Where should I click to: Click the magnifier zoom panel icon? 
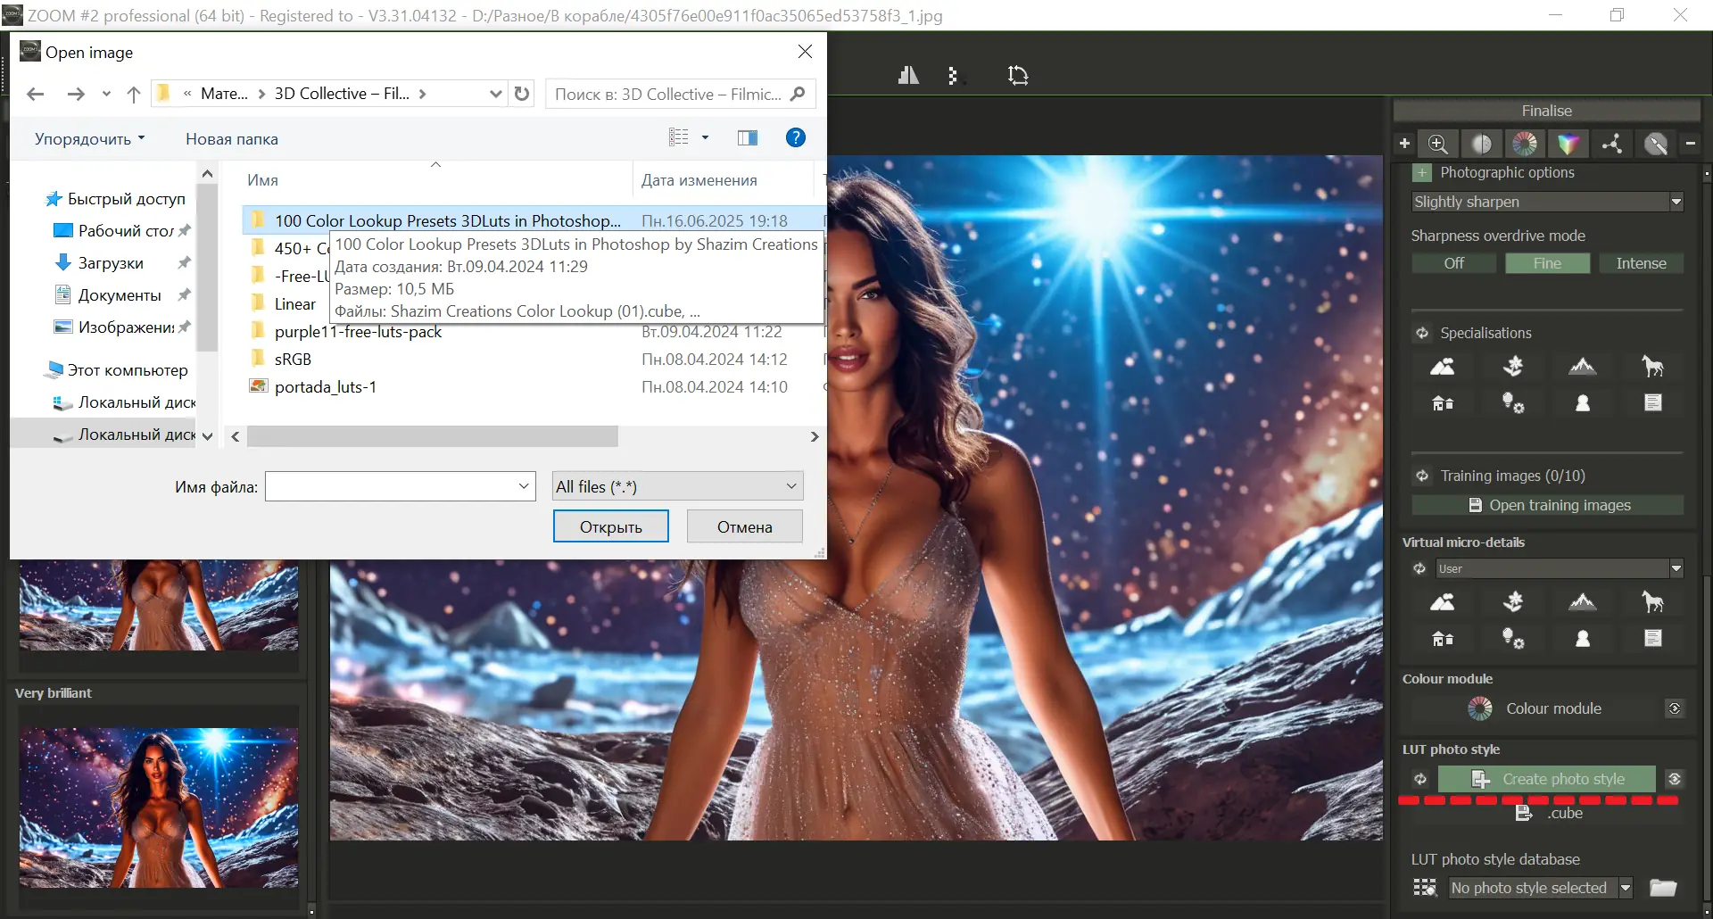point(1437,144)
